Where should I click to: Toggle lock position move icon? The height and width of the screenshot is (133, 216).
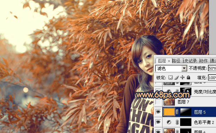tap(182, 77)
